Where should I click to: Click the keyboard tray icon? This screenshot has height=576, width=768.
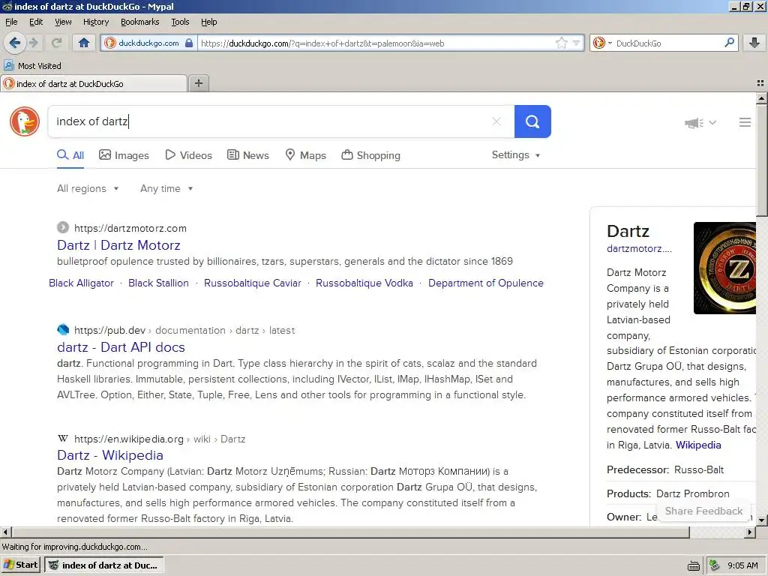pyautogui.click(x=693, y=565)
